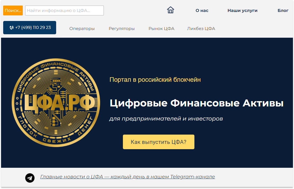Click the Telegram paper-plane icon
Screen dimensions: 294x189
pyautogui.click(x=30, y=178)
